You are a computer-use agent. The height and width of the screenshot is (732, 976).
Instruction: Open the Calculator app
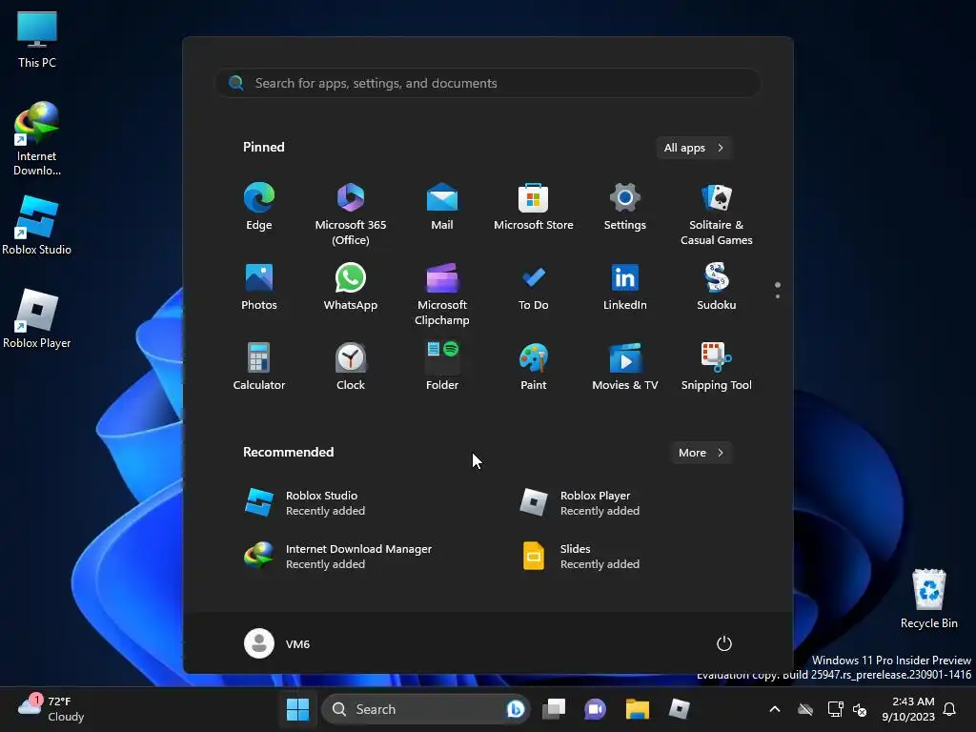259,366
